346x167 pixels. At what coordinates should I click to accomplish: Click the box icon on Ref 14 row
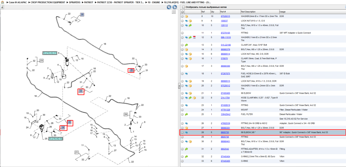pyautogui.click(x=186, y=49)
